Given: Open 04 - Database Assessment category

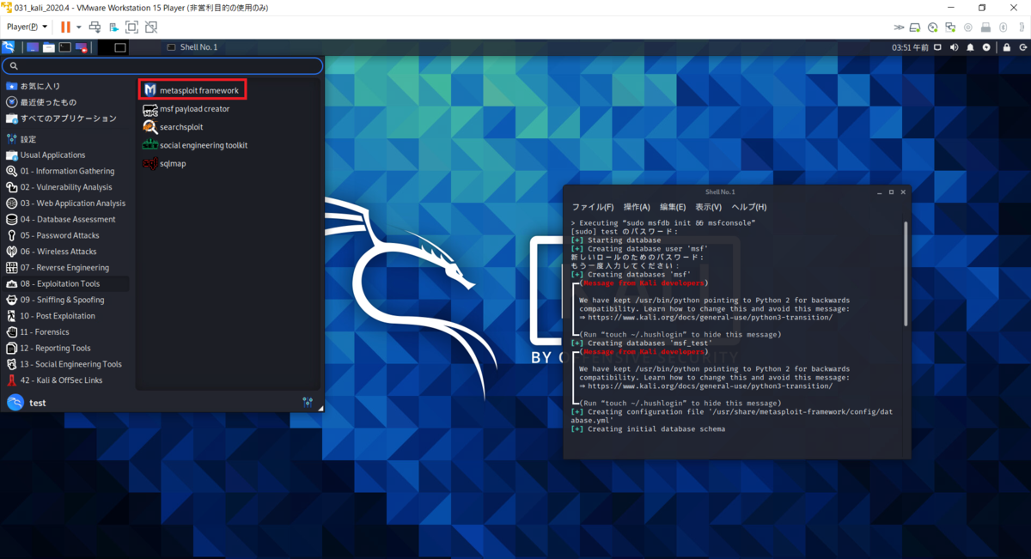Looking at the screenshot, I should click(x=67, y=219).
